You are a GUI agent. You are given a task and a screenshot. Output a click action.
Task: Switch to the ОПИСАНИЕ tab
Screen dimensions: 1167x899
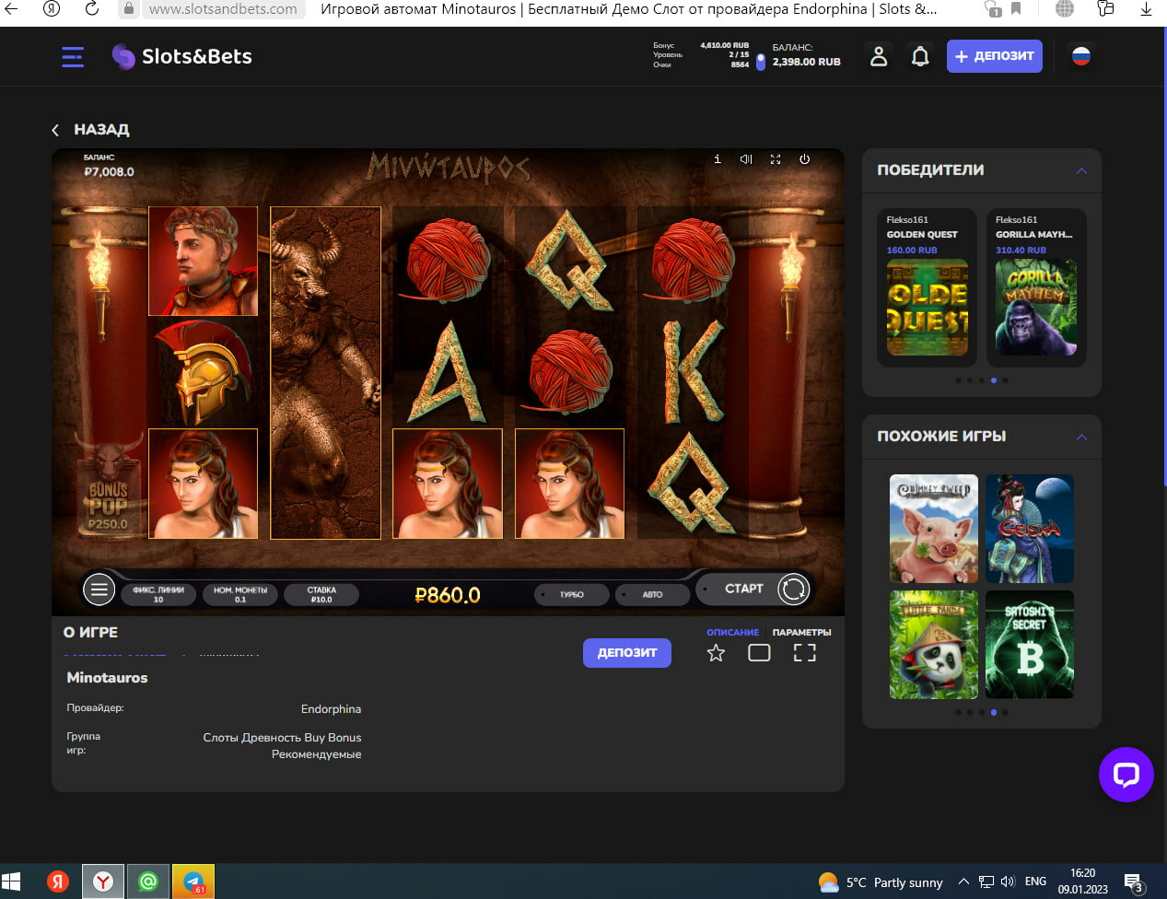point(732,633)
